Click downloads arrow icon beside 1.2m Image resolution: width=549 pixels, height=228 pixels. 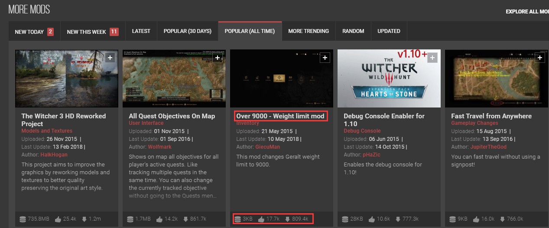[84, 219]
